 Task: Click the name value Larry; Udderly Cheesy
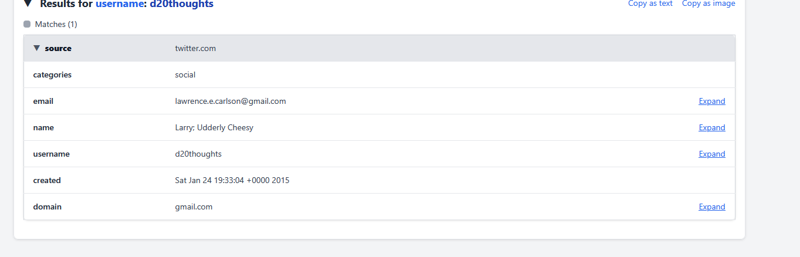pyautogui.click(x=214, y=127)
